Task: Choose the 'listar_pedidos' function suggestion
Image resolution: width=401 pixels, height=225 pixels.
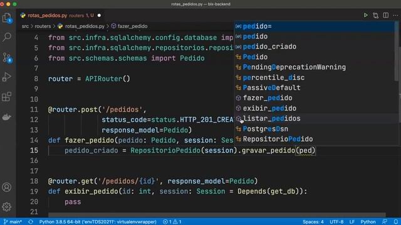Action: pos(315,119)
